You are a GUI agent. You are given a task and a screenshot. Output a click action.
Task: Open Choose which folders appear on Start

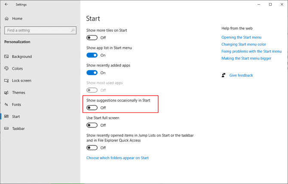(x=117, y=158)
